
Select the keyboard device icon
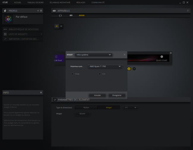click(x=71, y=15)
